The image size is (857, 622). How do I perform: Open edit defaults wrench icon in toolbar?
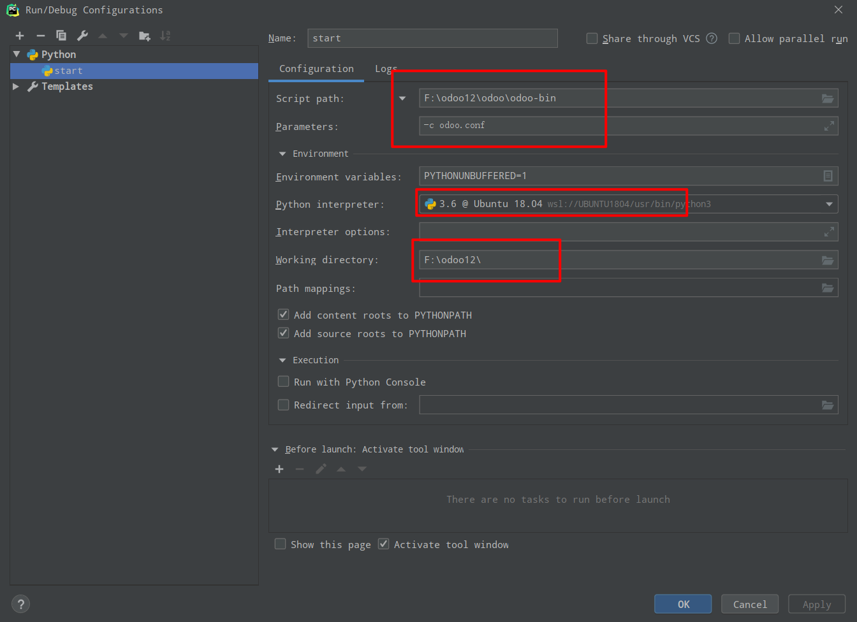click(x=82, y=36)
